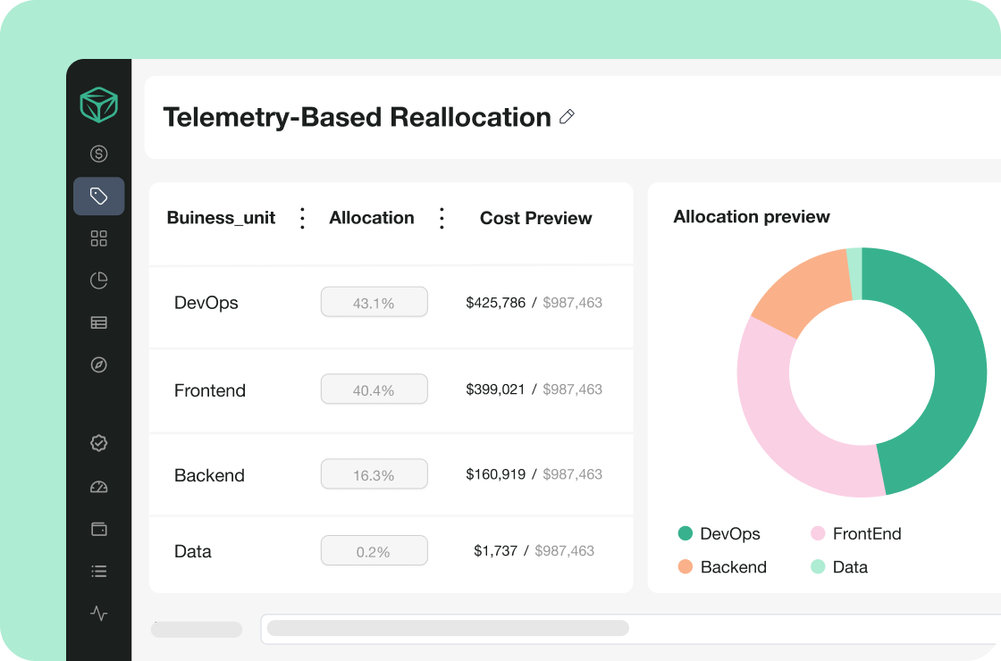Click the pie chart icon in sidebar
This screenshot has height=661, width=1001.
(99, 280)
